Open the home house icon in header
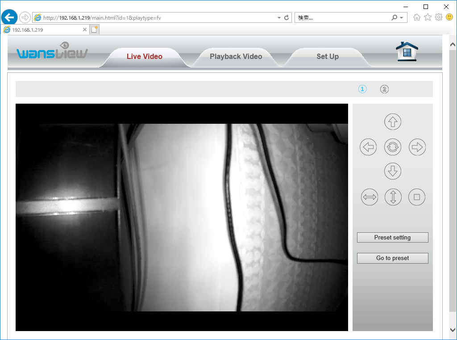 (407, 51)
